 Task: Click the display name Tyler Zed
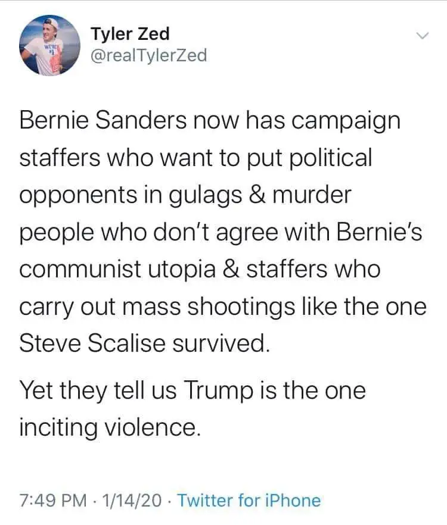(130, 34)
